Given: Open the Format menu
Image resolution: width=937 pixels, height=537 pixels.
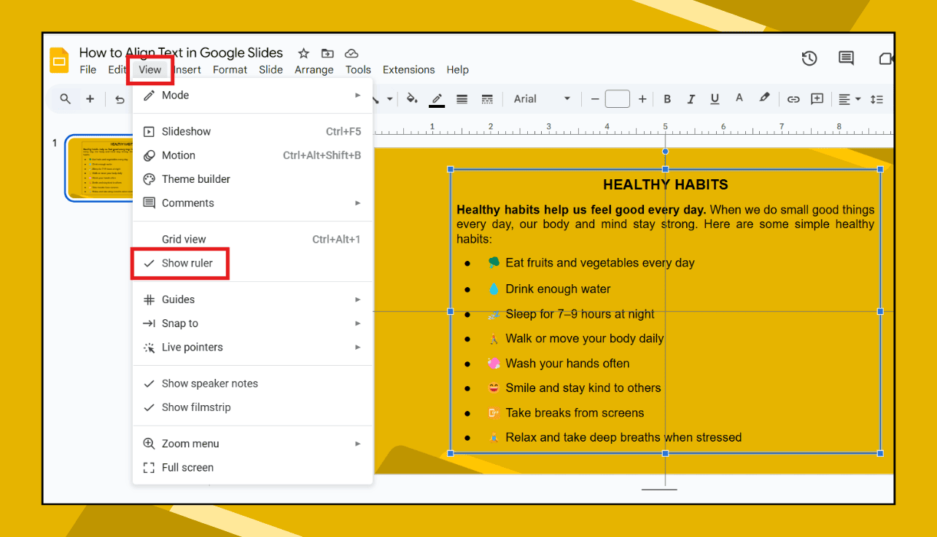Looking at the screenshot, I should point(230,69).
